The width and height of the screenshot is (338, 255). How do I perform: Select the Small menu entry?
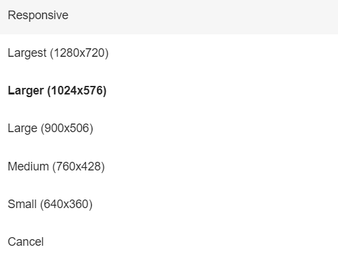coord(169,204)
